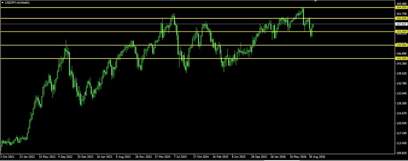408x161 pixels.
Task: Click the 25 Dec 2022 date label
Action: (x=85, y=157)
